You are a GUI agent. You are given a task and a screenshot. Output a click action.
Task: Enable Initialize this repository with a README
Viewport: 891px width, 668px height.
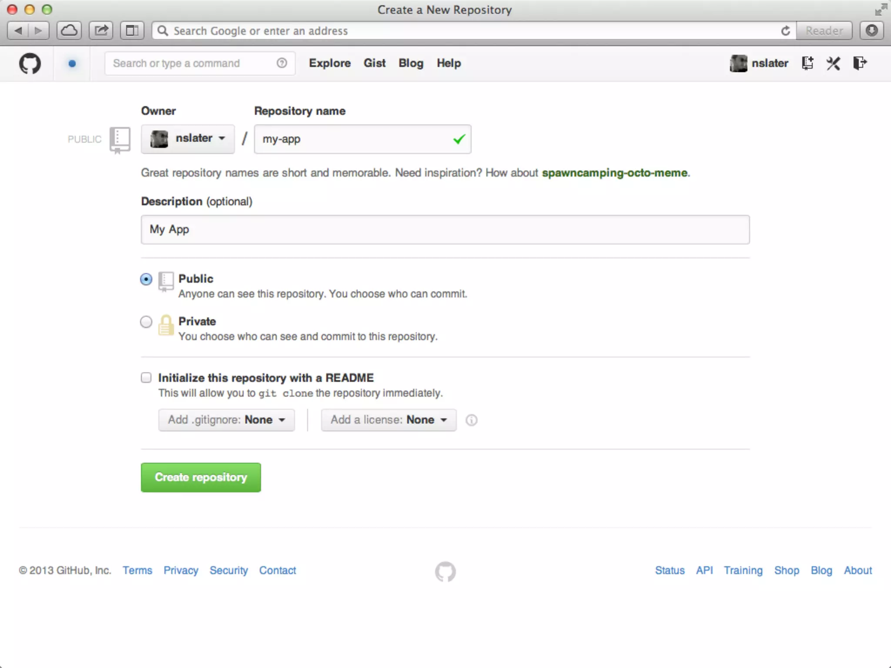pyautogui.click(x=146, y=377)
